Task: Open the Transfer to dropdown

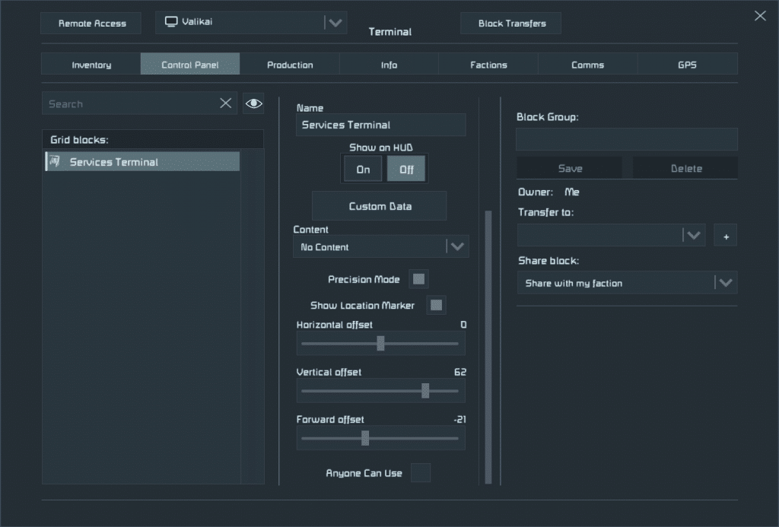Action: [693, 236]
